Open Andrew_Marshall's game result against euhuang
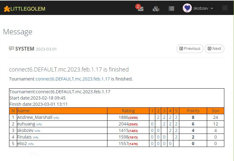This screenshot has height=161, width=234. 158,118
